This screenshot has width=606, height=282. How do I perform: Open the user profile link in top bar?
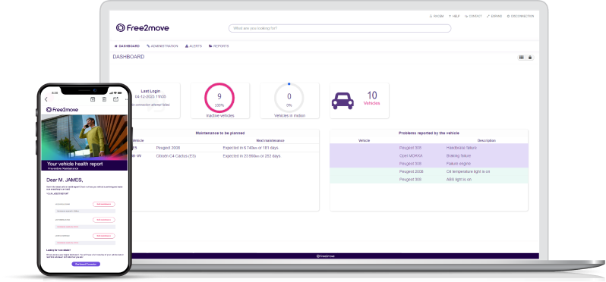coord(437,16)
